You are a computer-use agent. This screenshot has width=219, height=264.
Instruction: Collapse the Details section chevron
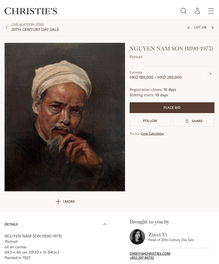pyautogui.click(x=105, y=224)
